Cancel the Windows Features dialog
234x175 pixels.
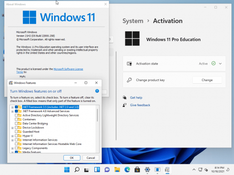click(91, 158)
